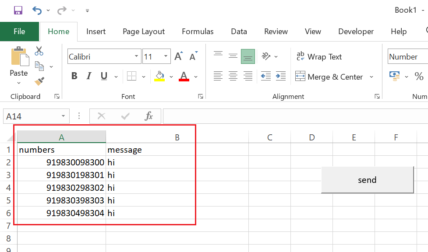This screenshot has height=252, width=428.
Task: Activate the Format Painter brush
Action: tap(39, 81)
